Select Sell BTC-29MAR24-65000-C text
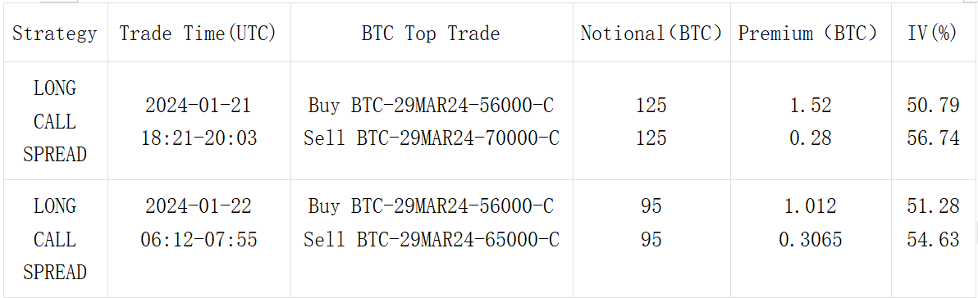Viewport: 978px width, 298px height. tap(431, 240)
